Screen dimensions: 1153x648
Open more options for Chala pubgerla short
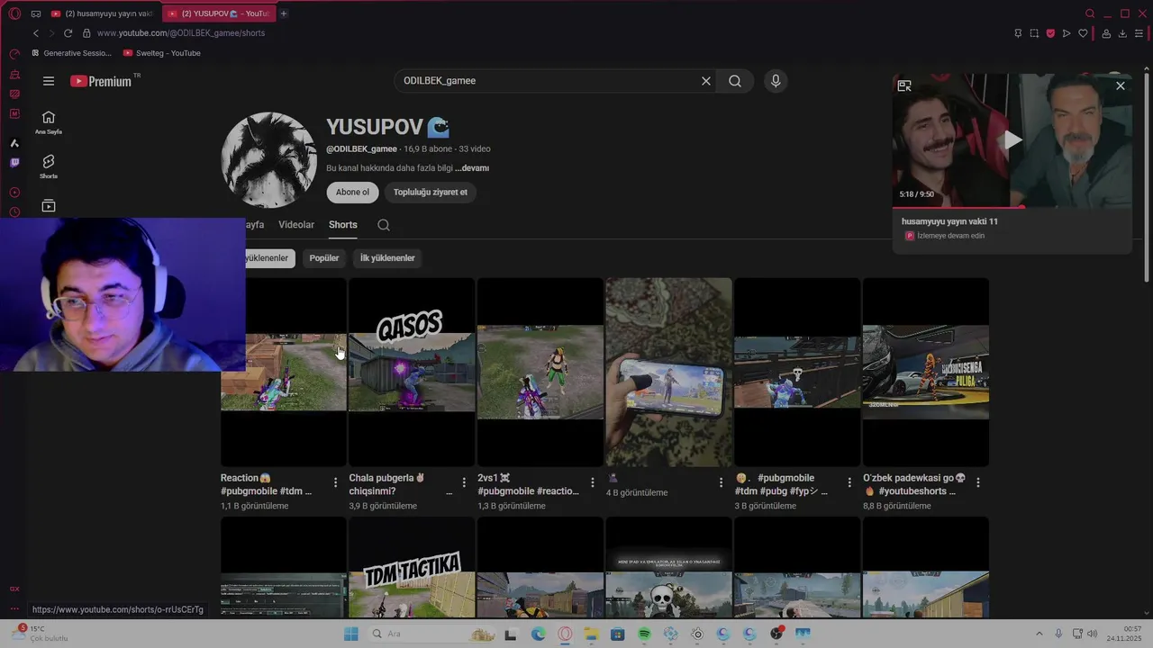click(x=464, y=483)
